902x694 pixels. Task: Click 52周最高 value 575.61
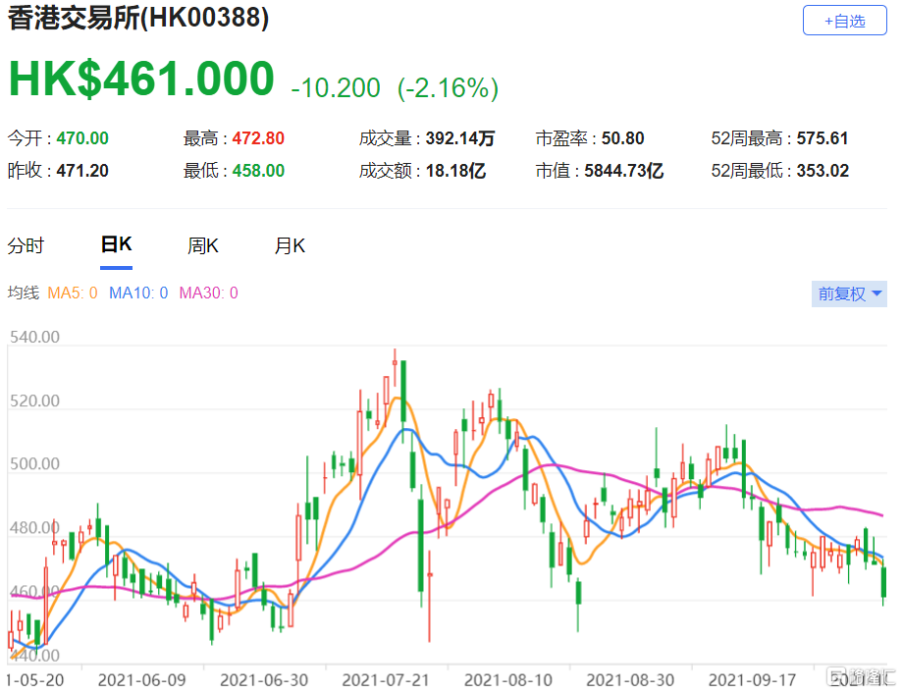coord(822,138)
